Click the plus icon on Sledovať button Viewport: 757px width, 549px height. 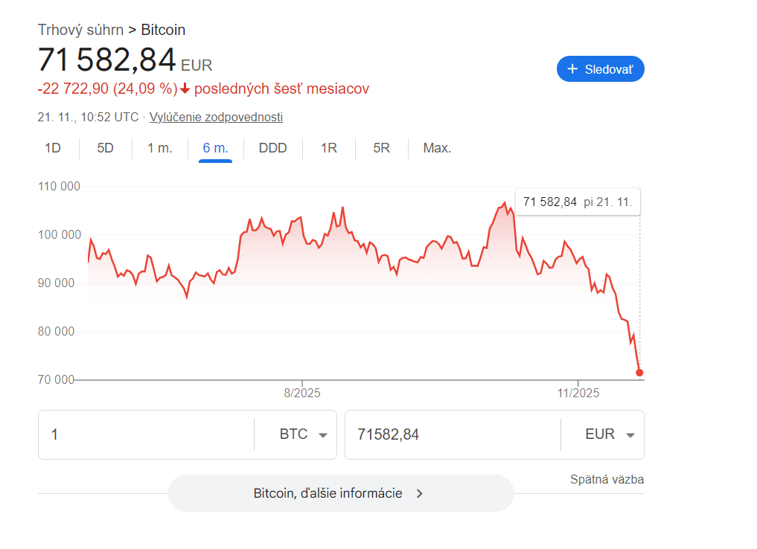coord(572,69)
